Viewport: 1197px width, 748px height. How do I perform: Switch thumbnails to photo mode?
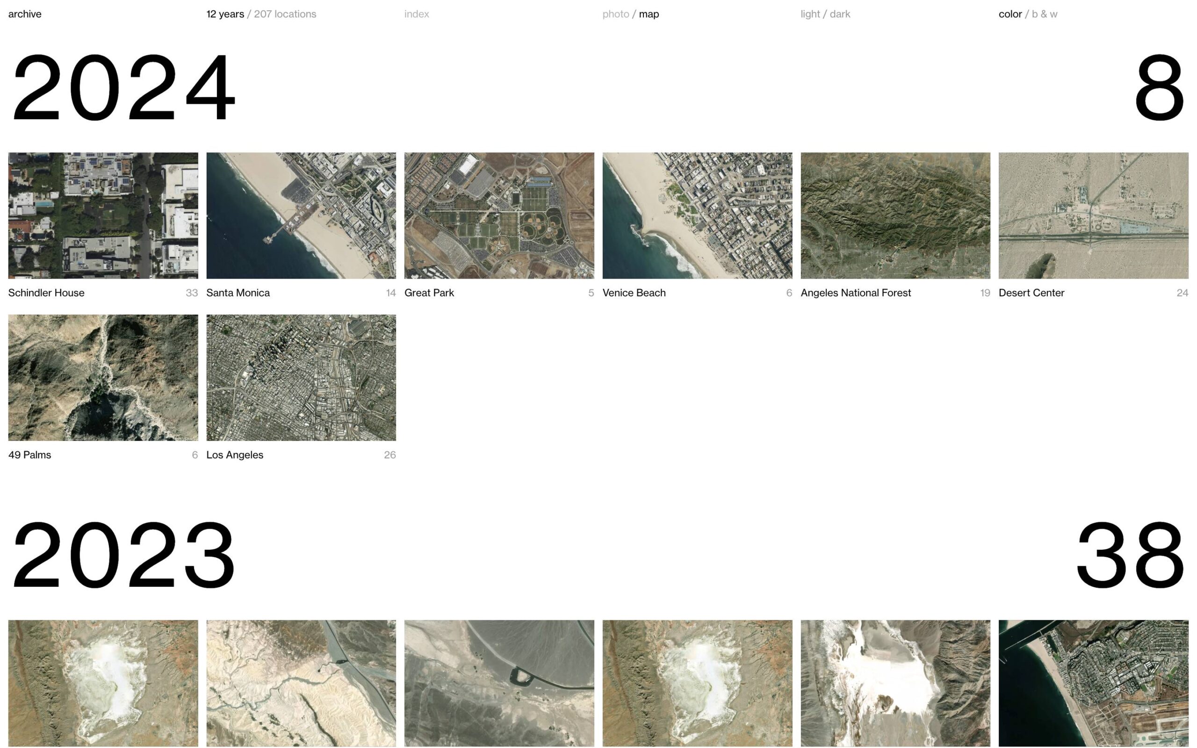[615, 14]
